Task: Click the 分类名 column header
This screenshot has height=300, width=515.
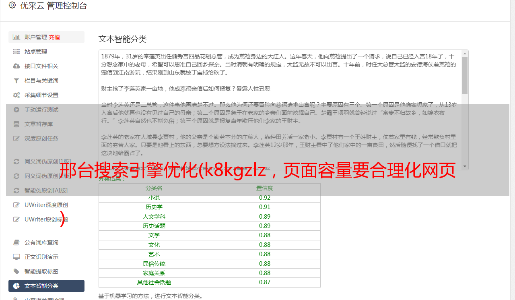Action: pos(154,188)
